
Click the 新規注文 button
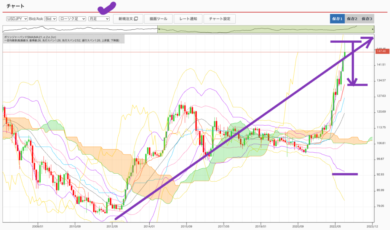pos(128,19)
